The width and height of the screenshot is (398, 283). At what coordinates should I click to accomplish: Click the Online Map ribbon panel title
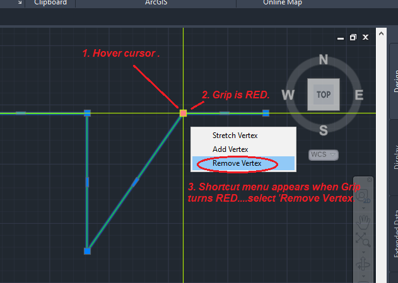(283, 3)
